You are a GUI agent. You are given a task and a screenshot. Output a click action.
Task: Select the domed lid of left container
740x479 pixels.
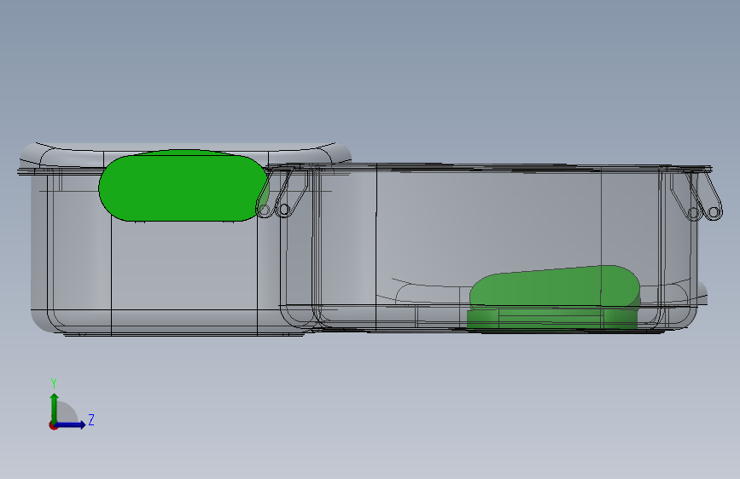[x=185, y=154]
